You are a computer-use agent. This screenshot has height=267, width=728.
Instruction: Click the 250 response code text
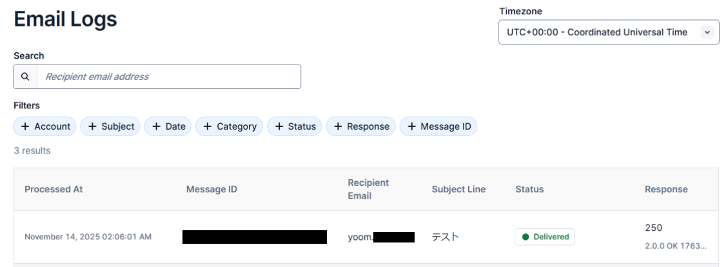pyautogui.click(x=653, y=228)
